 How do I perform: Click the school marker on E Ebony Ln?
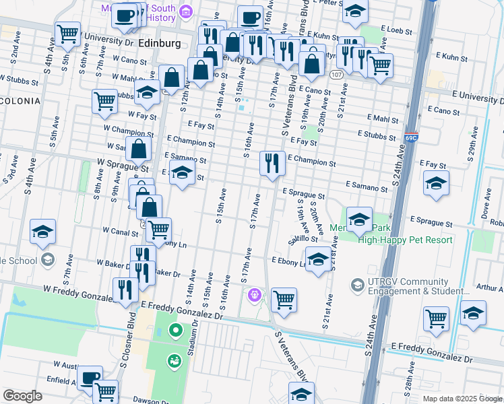click(318, 260)
